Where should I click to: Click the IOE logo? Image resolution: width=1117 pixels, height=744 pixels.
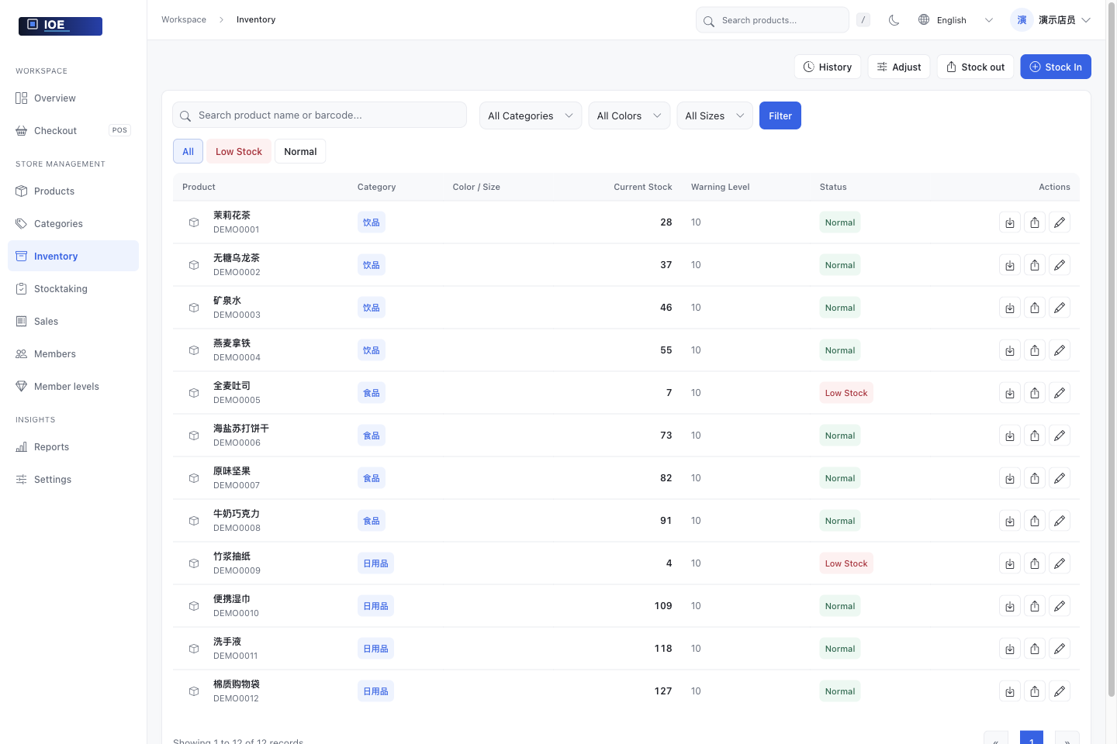61,26
